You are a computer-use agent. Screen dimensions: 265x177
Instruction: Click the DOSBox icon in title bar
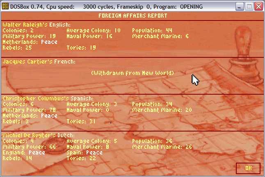coord(5,7)
